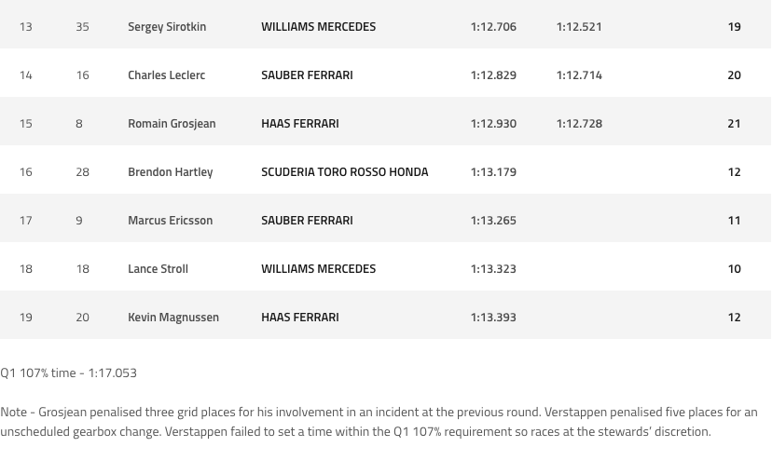Click lap time 1:13.393
This screenshot has height=474, width=772.
(493, 318)
